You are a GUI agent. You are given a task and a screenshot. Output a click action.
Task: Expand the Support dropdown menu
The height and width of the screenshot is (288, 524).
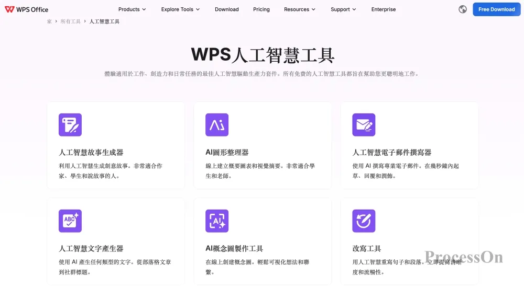pyautogui.click(x=343, y=9)
